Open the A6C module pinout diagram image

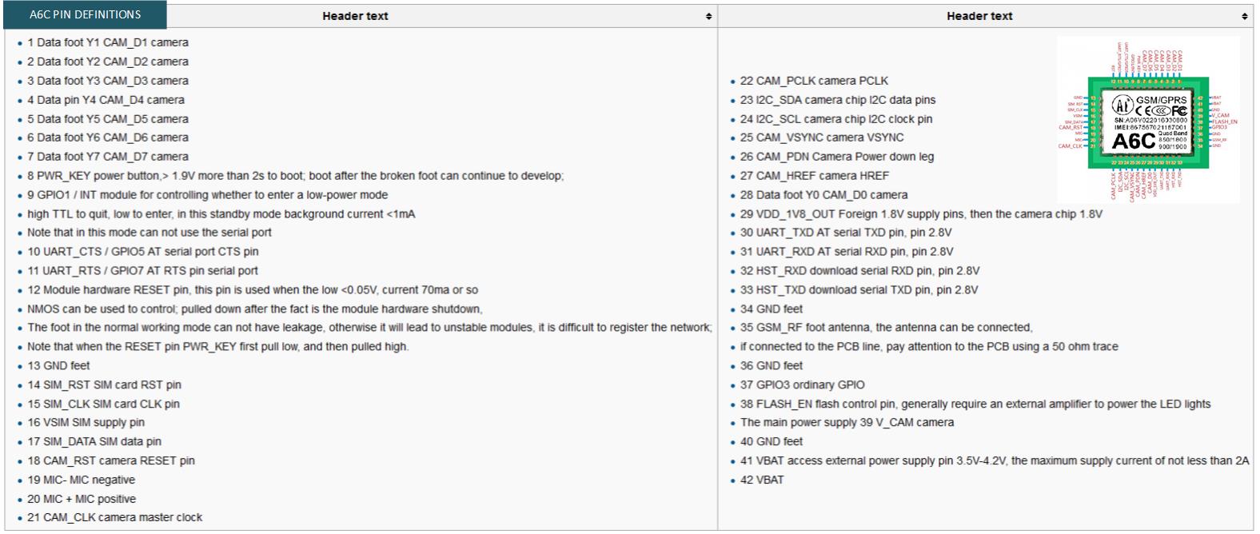(x=1148, y=119)
